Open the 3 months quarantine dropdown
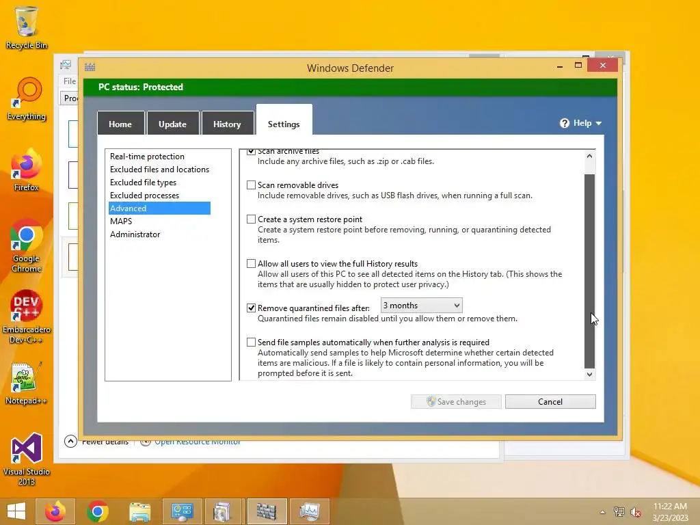This screenshot has width=700, height=525. [421, 306]
